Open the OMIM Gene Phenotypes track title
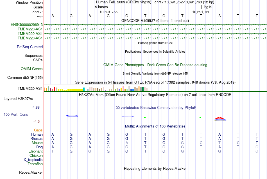267x179 pixels. [x=155, y=65]
